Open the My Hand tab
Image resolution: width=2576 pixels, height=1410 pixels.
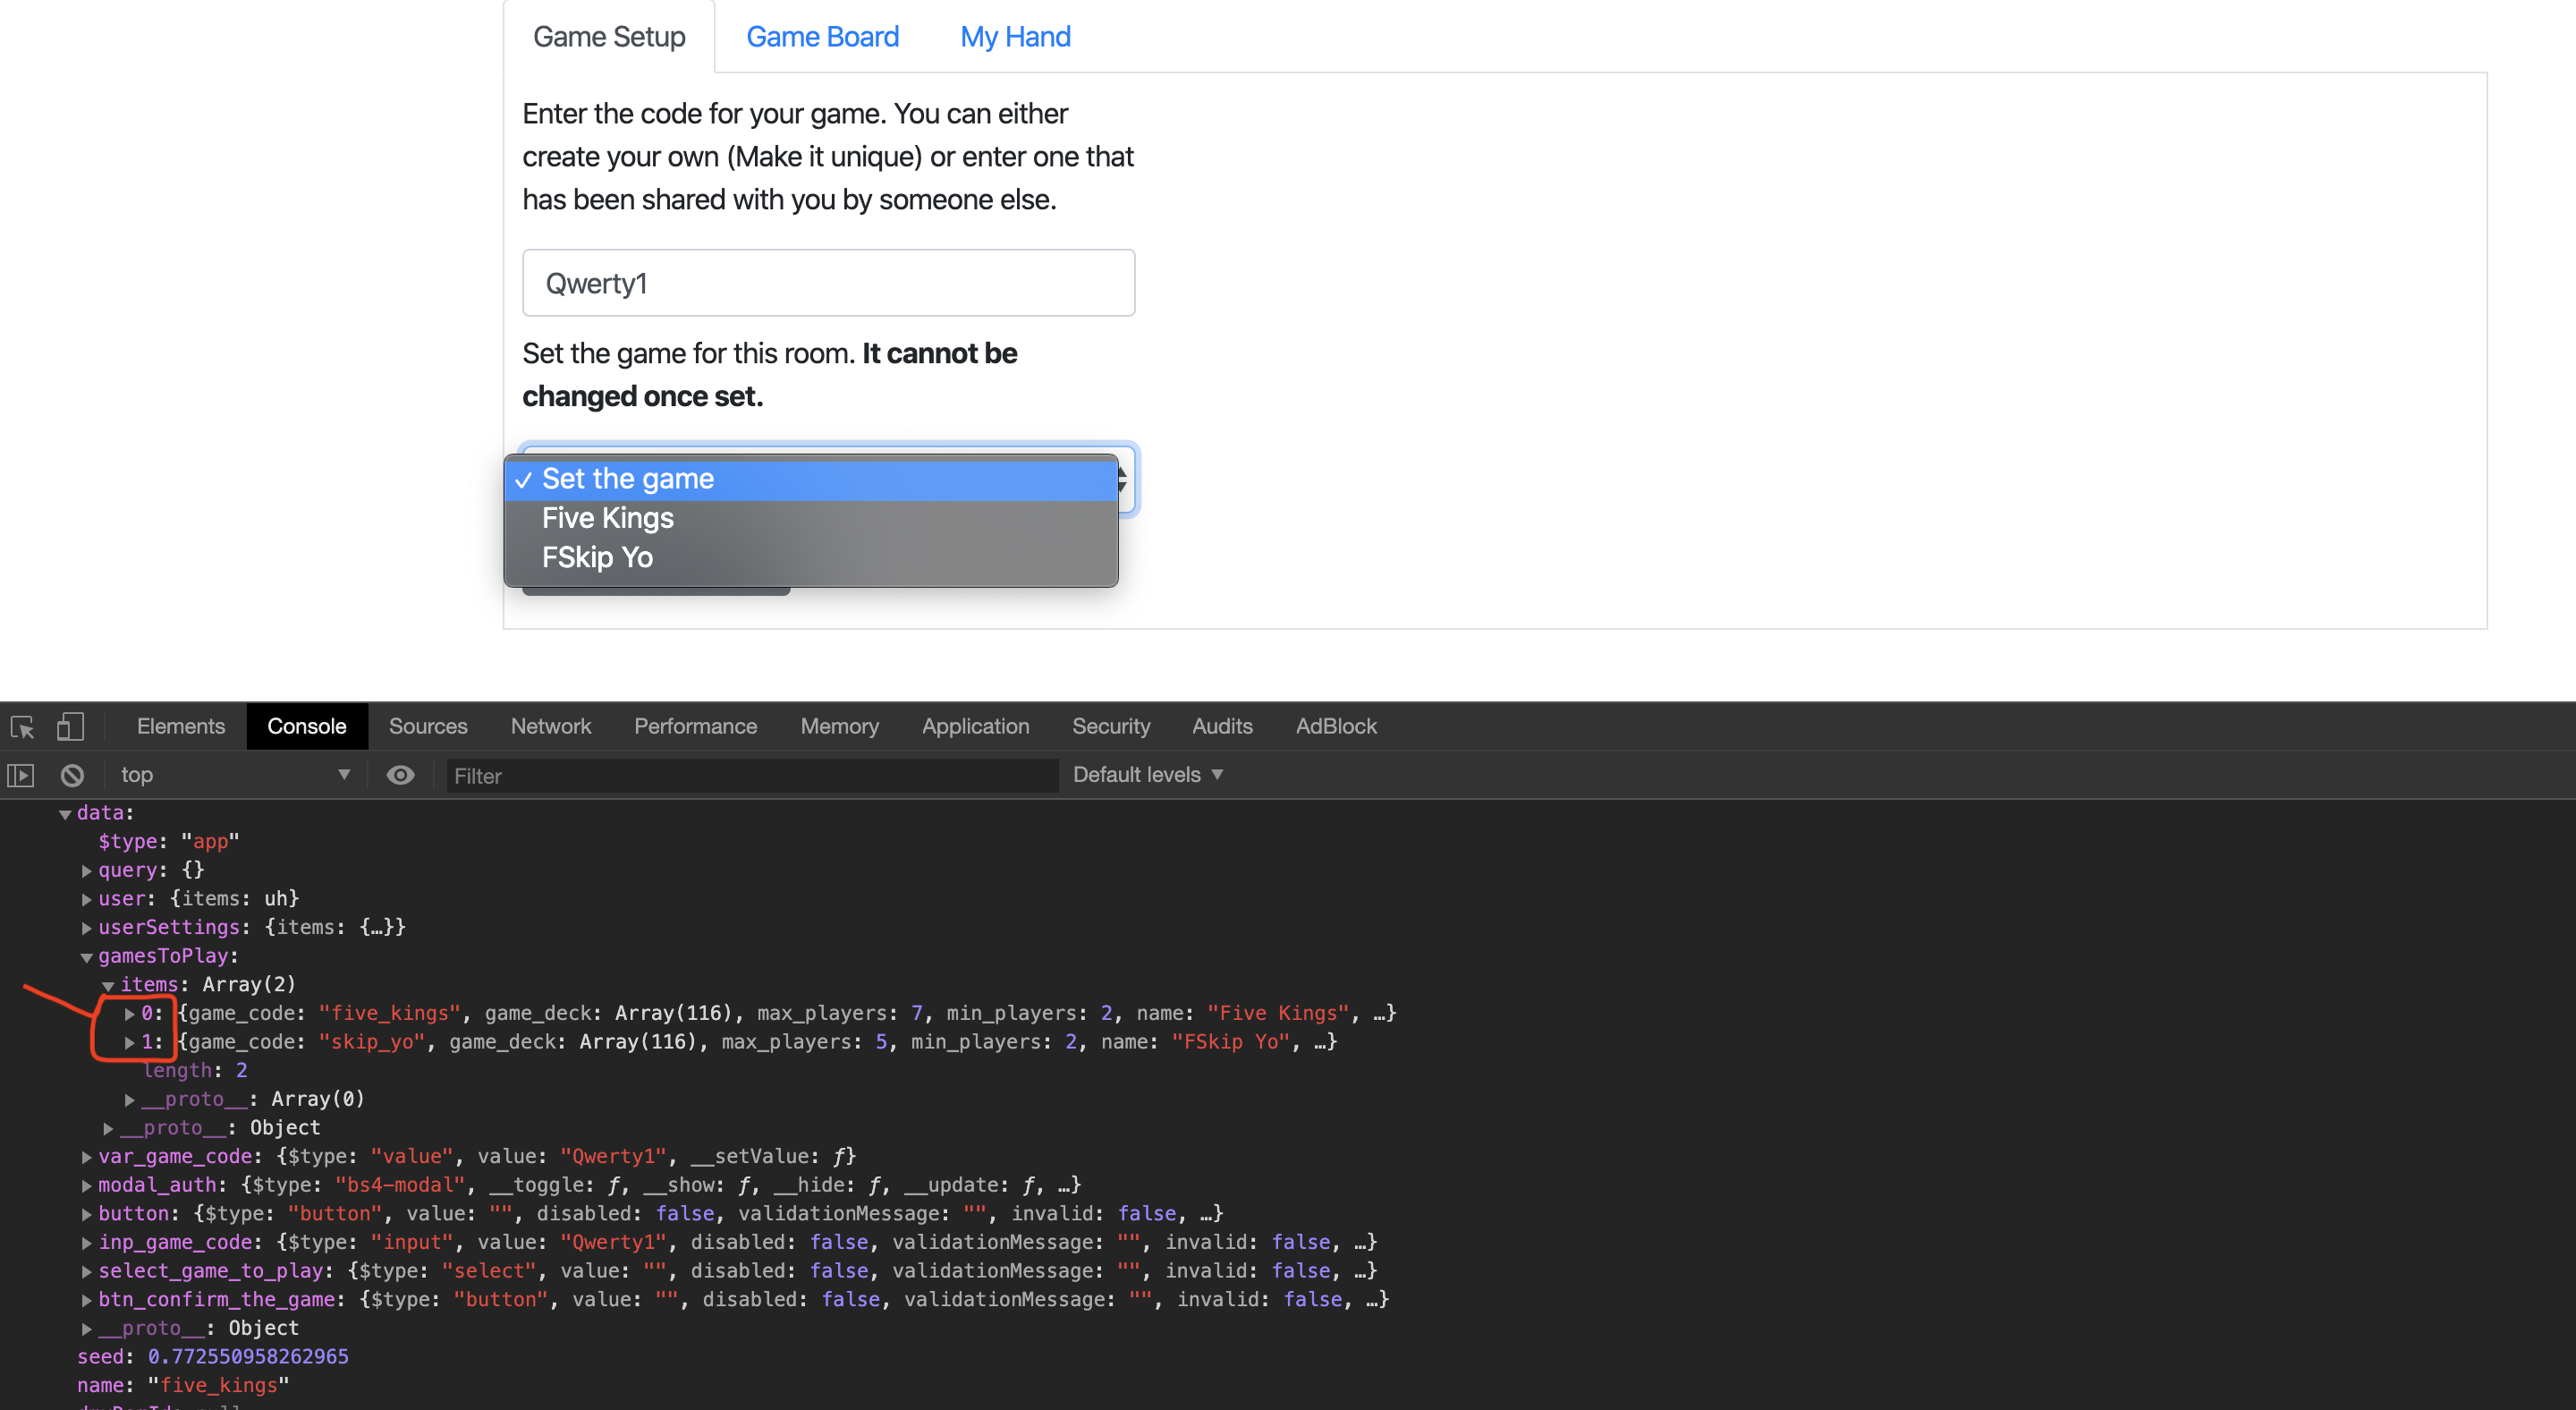point(1015,37)
